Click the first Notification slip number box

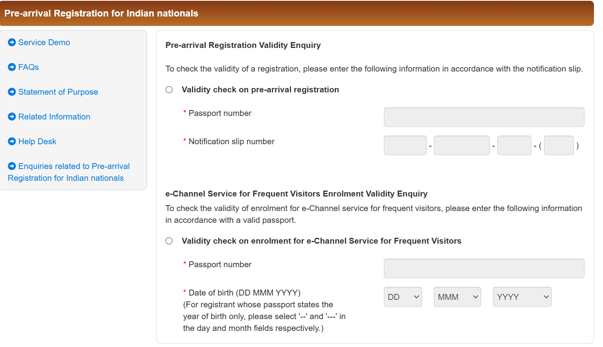pos(405,145)
